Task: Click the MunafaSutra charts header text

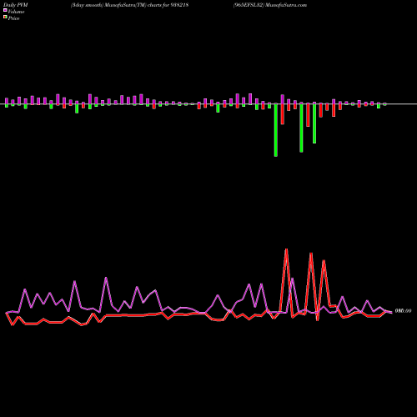Action: tap(130, 5)
